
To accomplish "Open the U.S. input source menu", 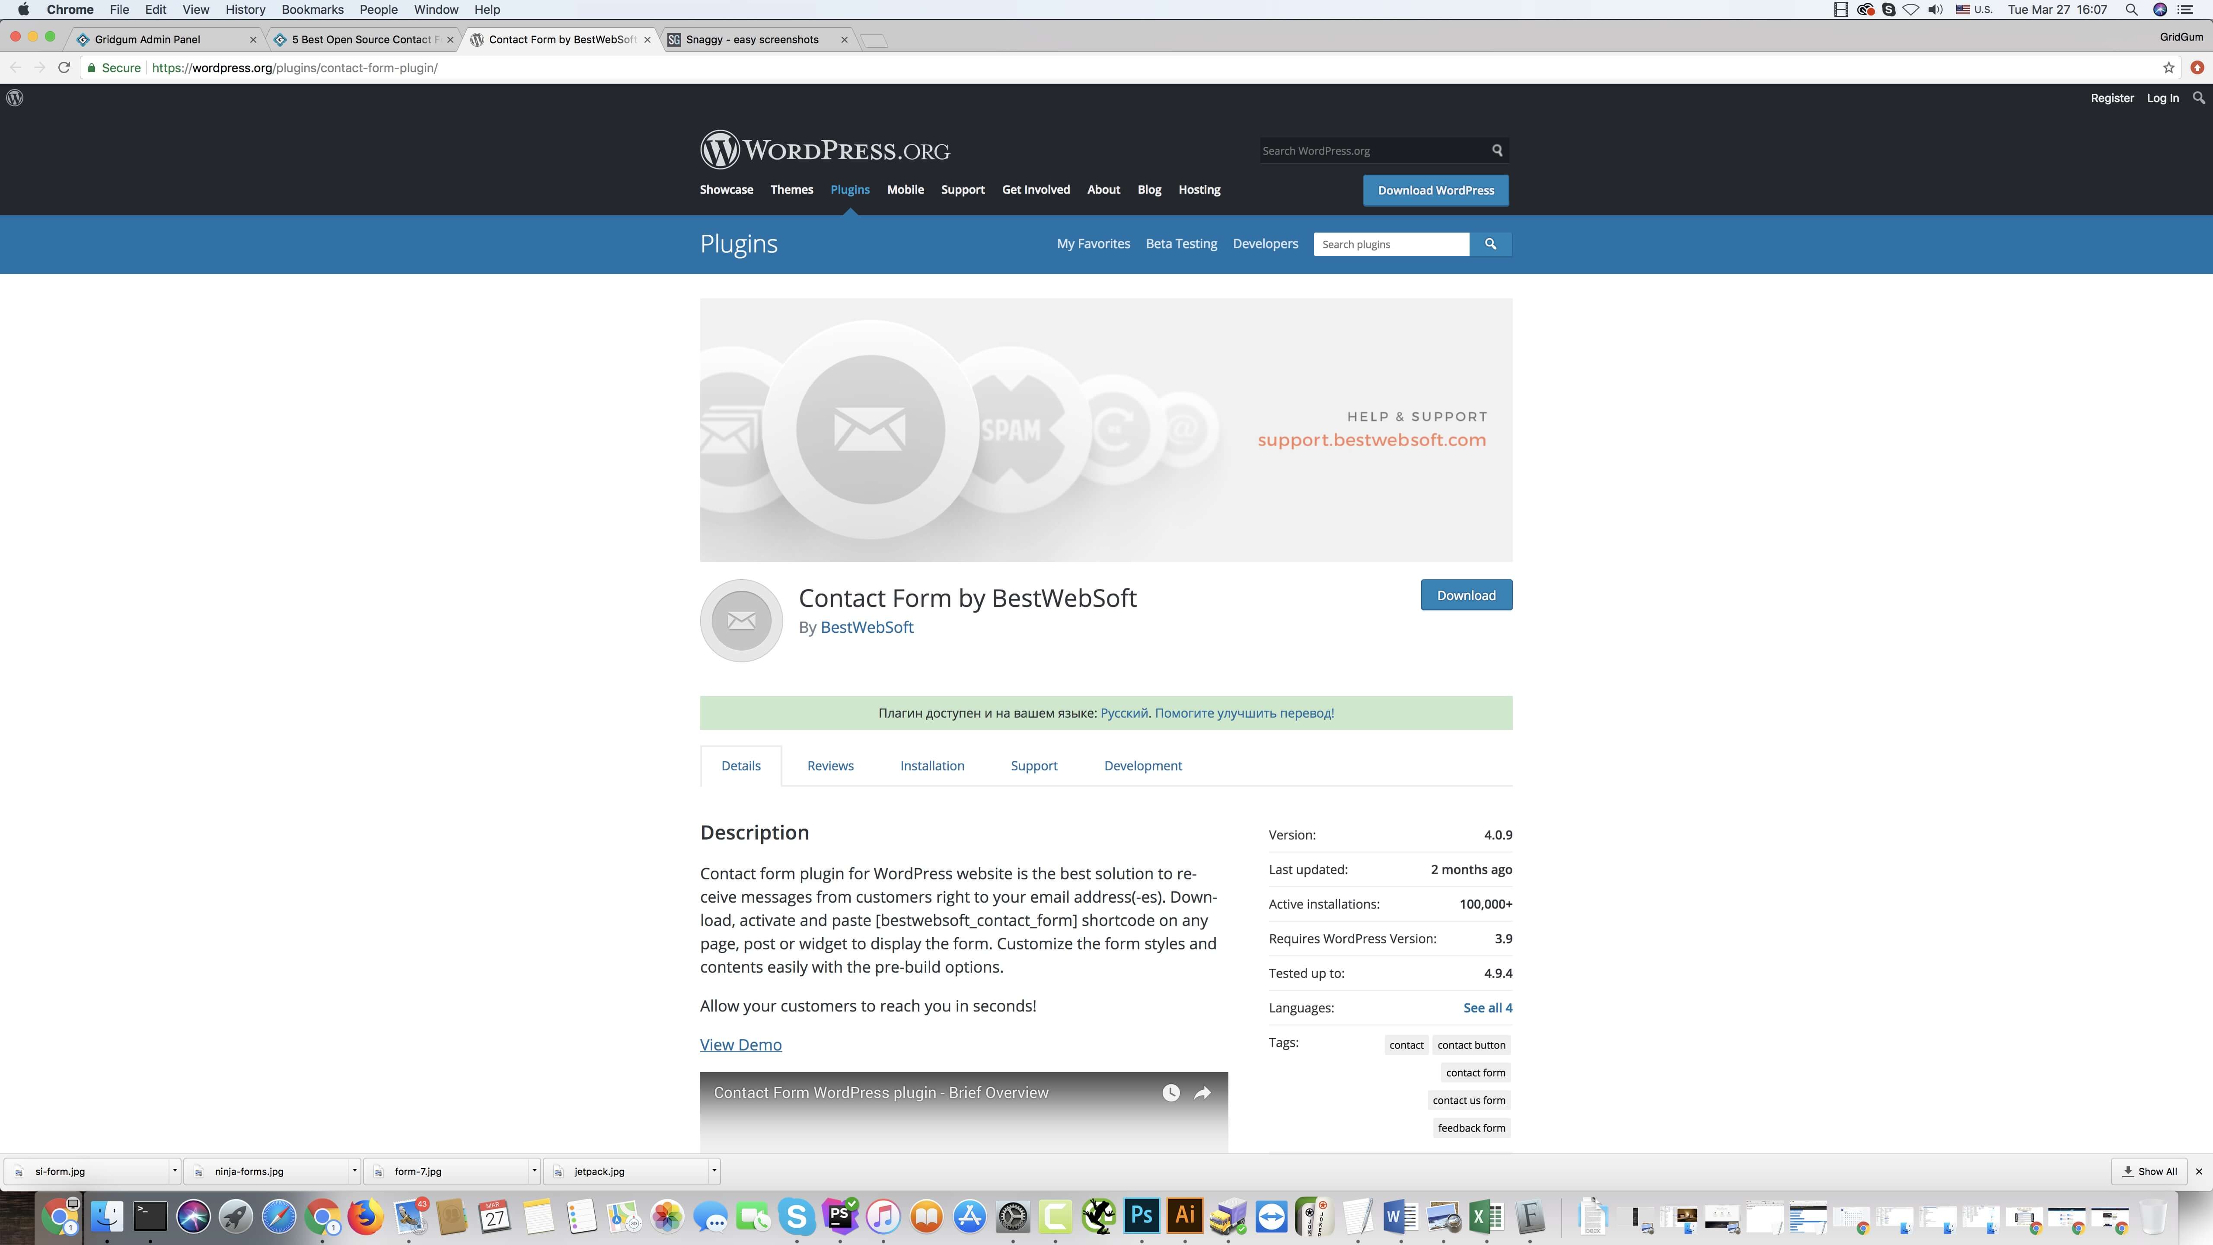I will tap(1974, 10).
